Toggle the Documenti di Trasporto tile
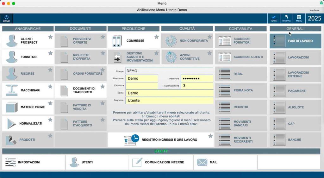 tap(81, 90)
